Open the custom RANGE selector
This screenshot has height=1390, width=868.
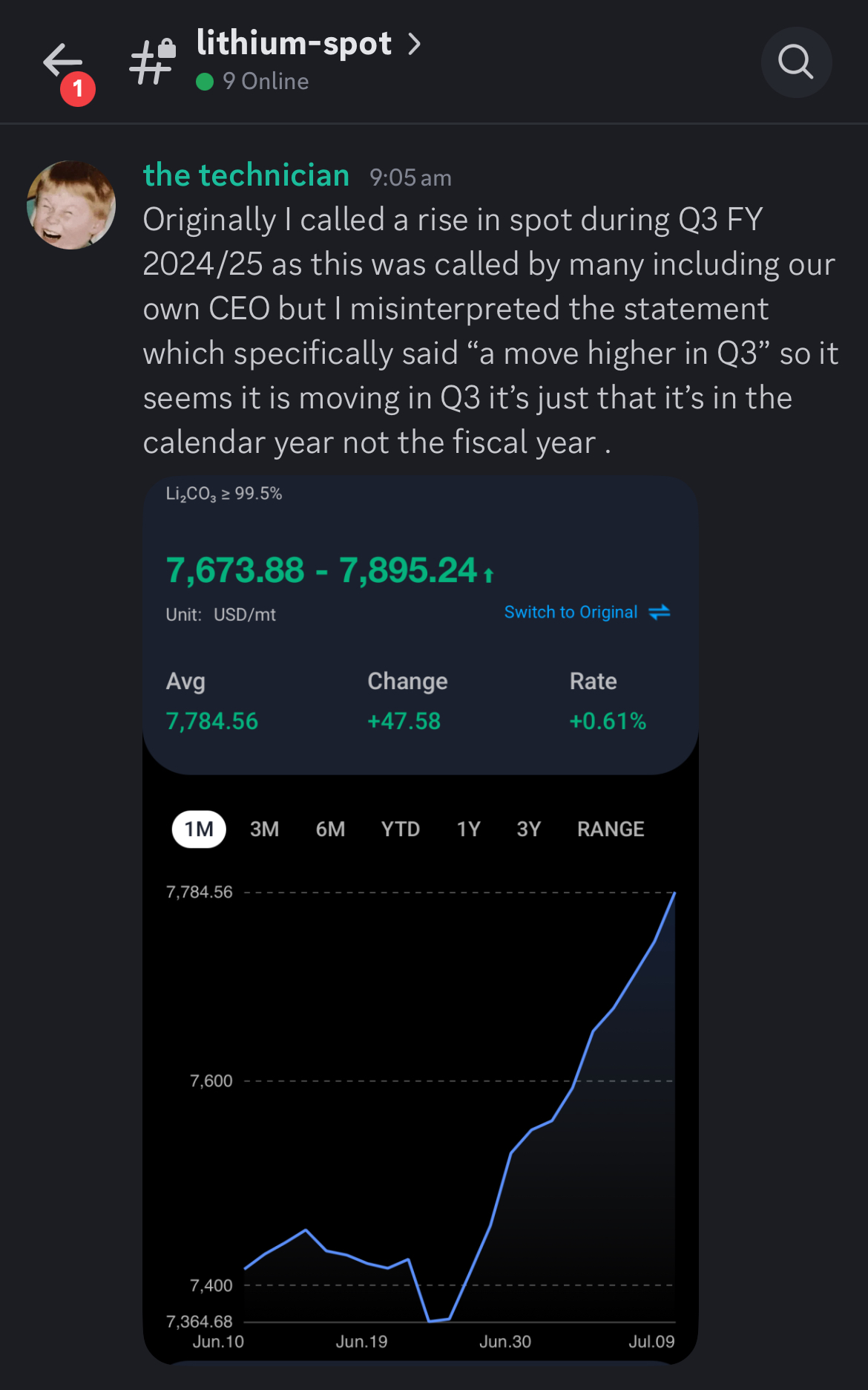coord(611,829)
